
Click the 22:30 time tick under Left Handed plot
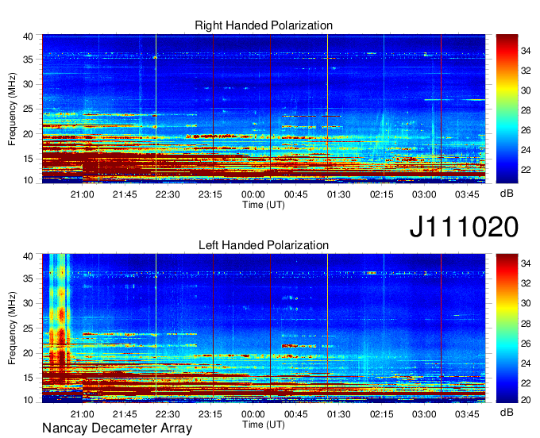[168, 414]
